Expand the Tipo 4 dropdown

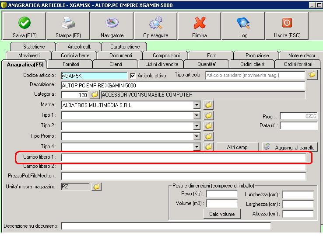197,147
